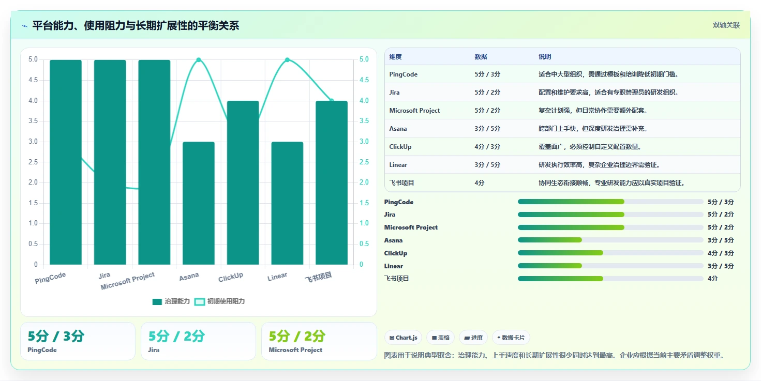Image resolution: width=761 pixels, height=381 pixels.
Task: Select the PingCode name cell in the table
Action: [x=404, y=74]
